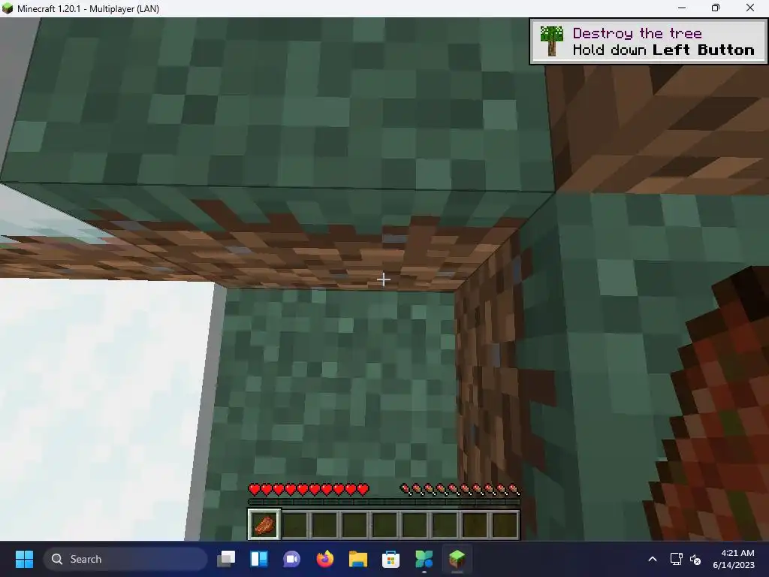
Task: Switch to Minecraft grass block taskbar icon
Action: pyautogui.click(x=457, y=559)
